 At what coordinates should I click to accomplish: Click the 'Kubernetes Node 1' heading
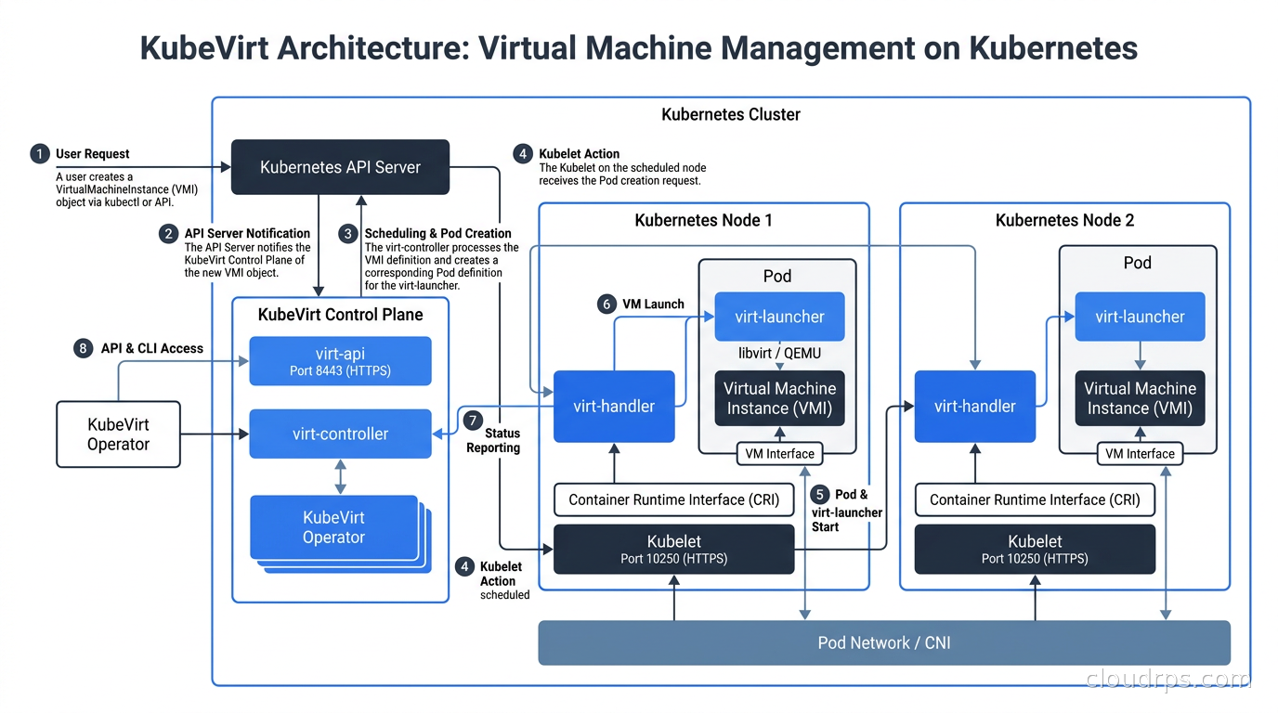[703, 220]
